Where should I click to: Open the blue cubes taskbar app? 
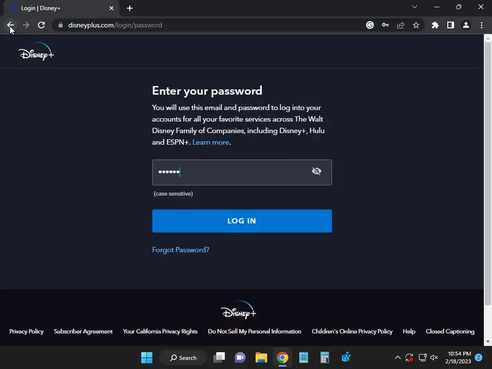[346, 357]
